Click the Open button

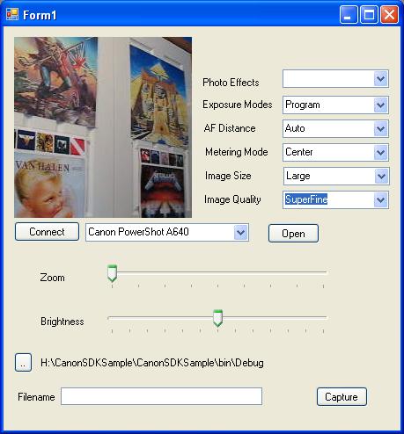pos(293,234)
